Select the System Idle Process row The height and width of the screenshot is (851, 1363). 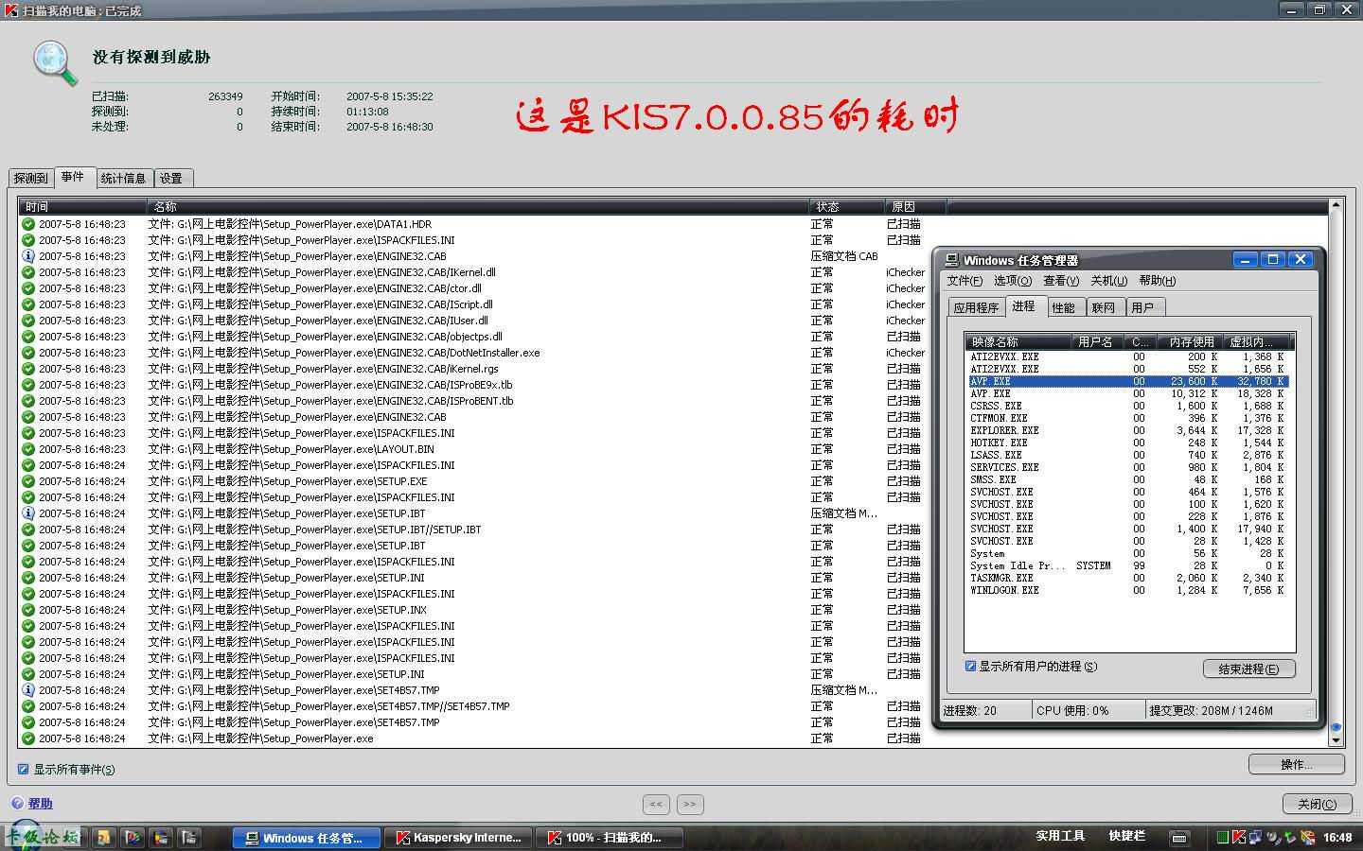pyautogui.click(x=1128, y=565)
